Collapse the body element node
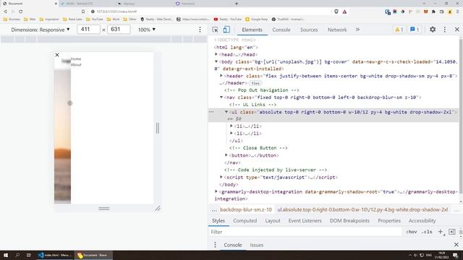 tap(216, 61)
